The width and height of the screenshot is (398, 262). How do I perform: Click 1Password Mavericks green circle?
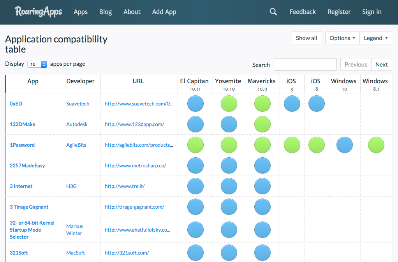click(262, 145)
